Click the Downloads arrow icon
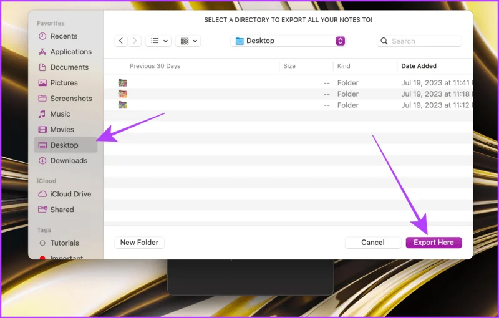Viewport: 499px width, 318px height. (x=42, y=161)
